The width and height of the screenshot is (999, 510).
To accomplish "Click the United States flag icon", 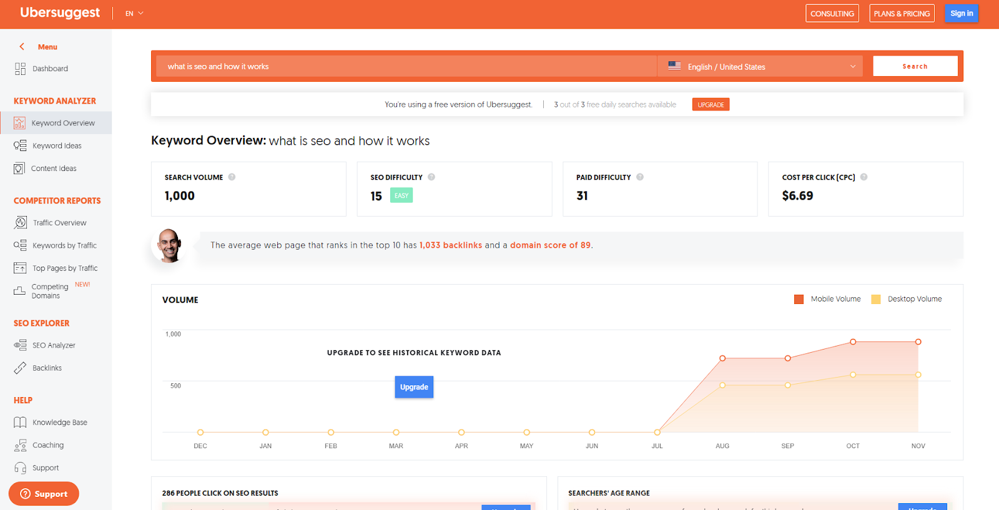I will click(674, 66).
